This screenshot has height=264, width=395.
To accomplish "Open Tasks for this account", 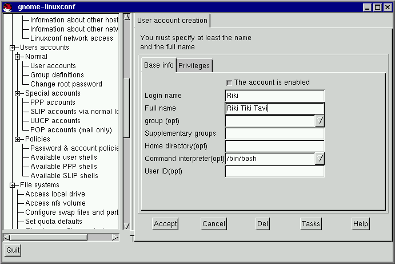I will (310, 224).
